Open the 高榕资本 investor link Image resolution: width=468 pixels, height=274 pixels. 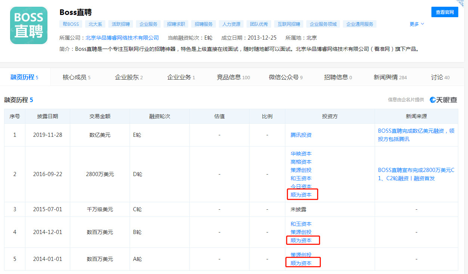(x=301, y=162)
